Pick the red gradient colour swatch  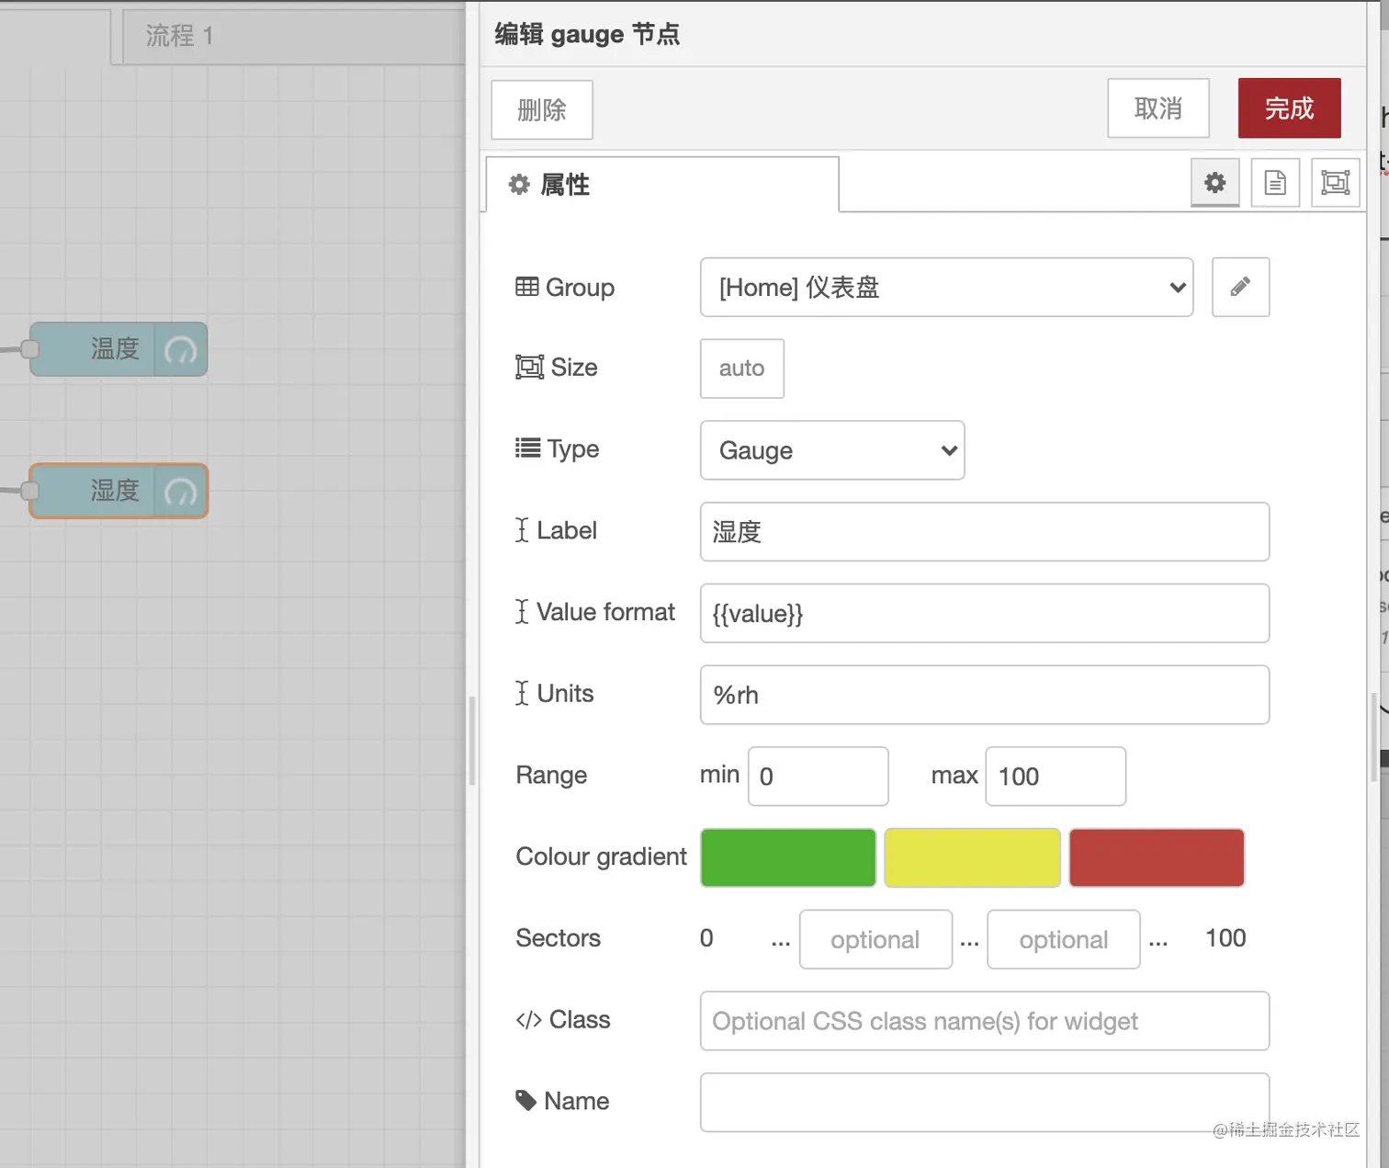pos(1157,857)
